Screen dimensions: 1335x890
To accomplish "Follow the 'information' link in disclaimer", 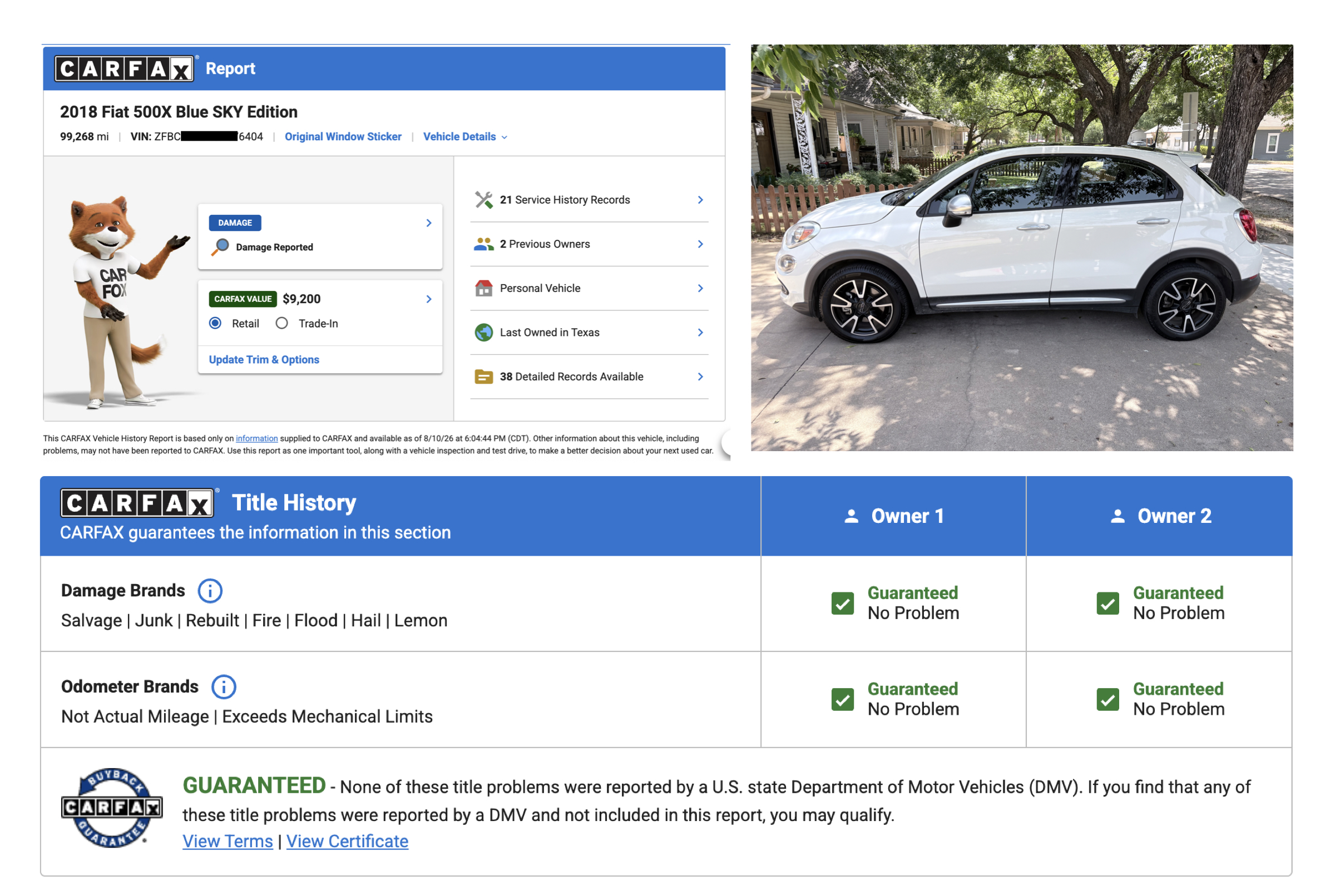I will (x=256, y=439).
